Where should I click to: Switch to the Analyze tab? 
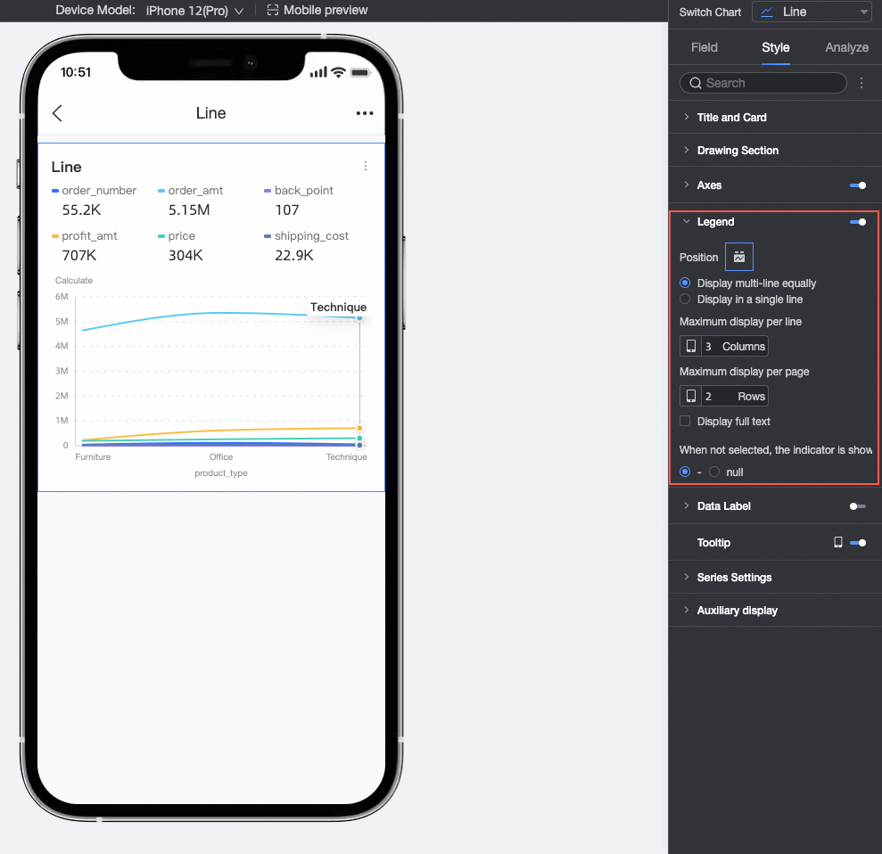click(x=846, y=47)
